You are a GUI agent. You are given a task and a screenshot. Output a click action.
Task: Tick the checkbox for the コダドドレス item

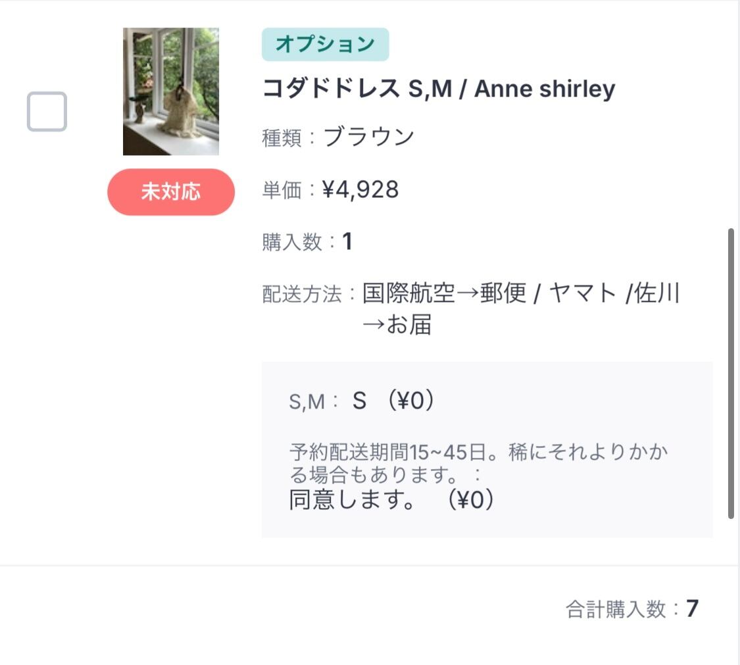pyautogui.click(x=47, y=112)
